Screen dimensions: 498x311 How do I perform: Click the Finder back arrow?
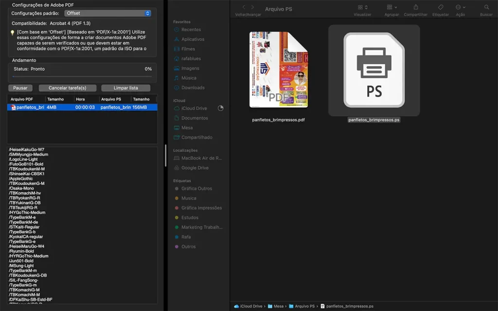(x=244, y=7)
